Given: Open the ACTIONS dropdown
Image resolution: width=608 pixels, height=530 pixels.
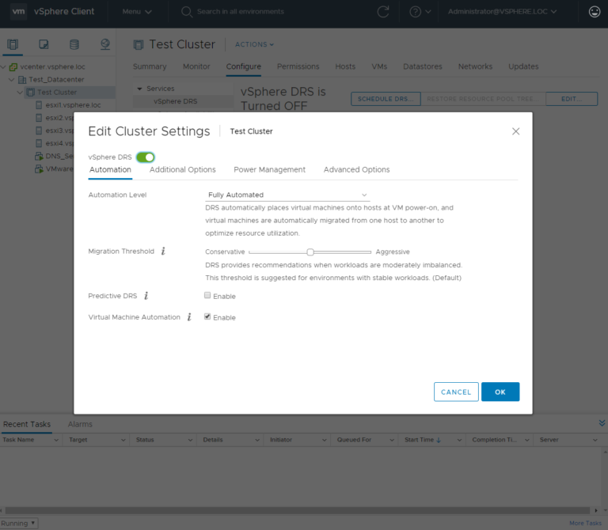Looking at the screenshot, I should click(x=254, y=44).
